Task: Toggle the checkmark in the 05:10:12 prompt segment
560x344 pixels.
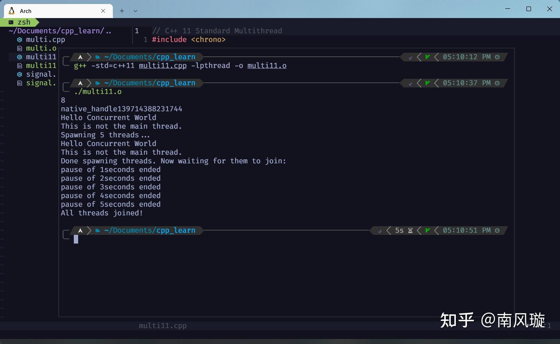Action: 410,57
